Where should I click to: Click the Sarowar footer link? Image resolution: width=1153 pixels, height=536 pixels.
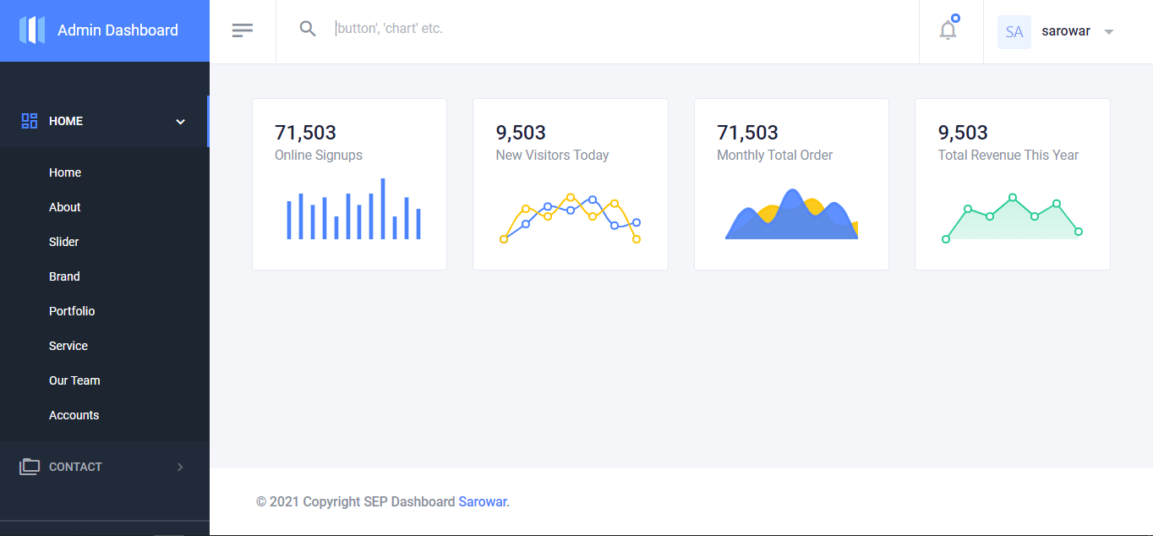pyautogui.click(x=484, y=501)
